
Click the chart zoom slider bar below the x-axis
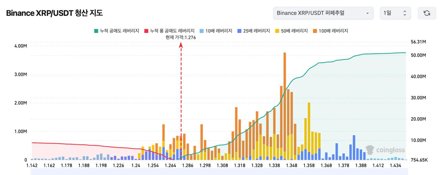point(219,171)
